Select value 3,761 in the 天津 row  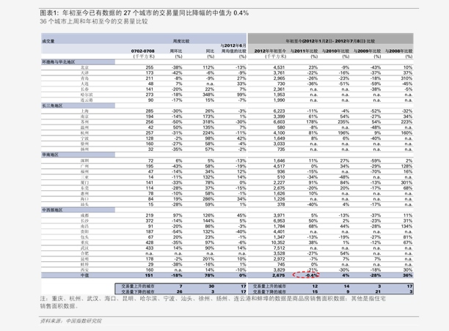coord(279,73)
